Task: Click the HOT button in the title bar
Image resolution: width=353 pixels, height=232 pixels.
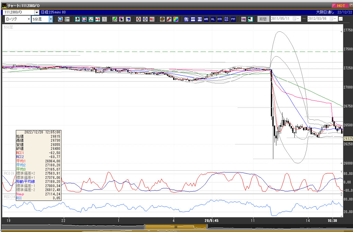Action: (x=340, y=5)
